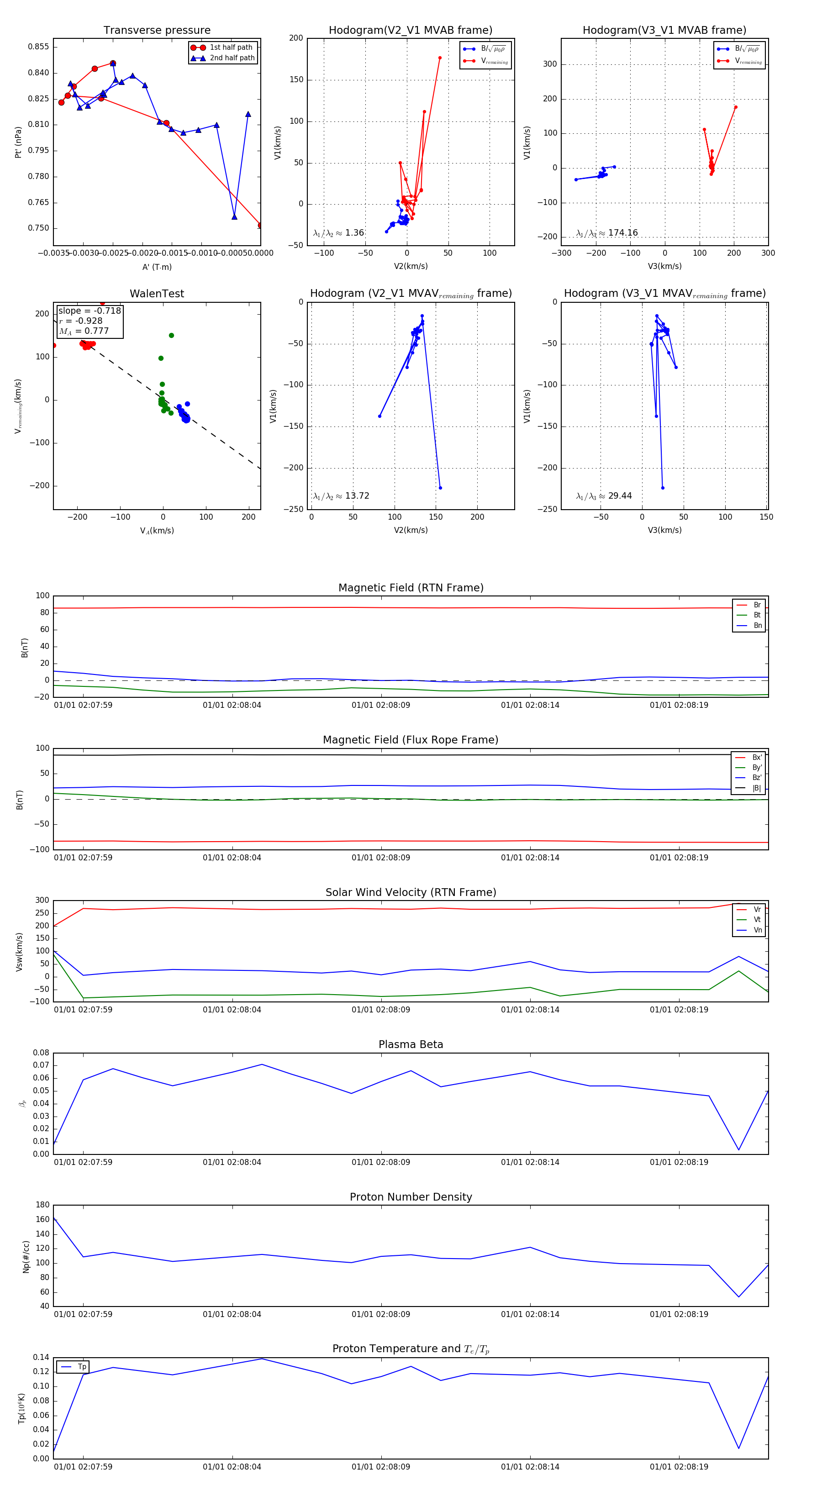
Task: Select the Br legend entry in RTN magnetic field
Action: (749, 605)
